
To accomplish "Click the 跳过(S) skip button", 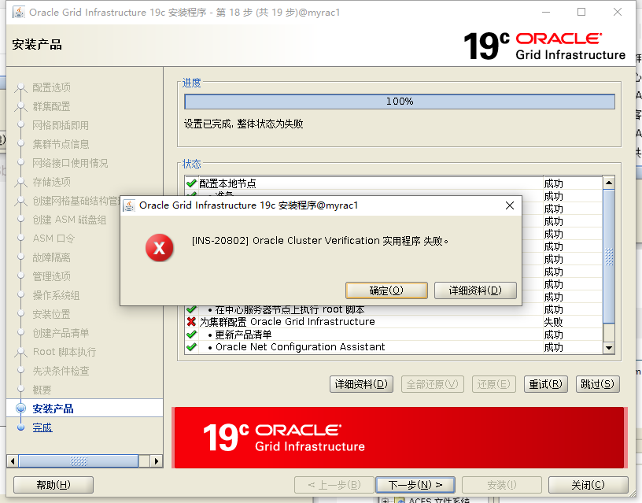I will click(597, 384).
